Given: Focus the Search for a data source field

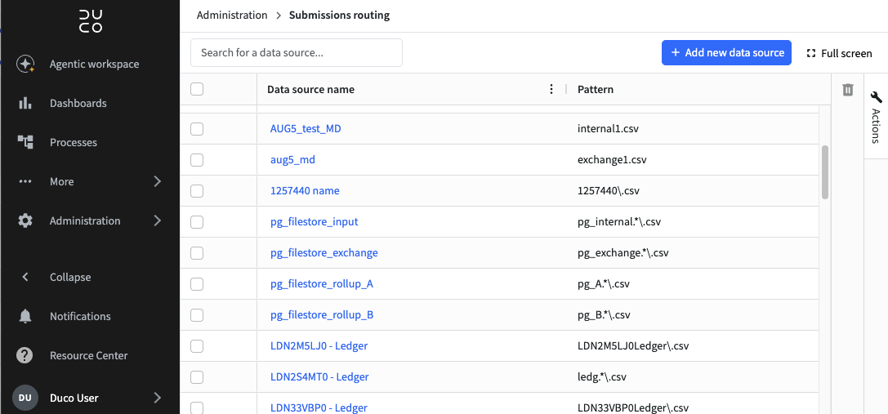Looking at the screenshot, I should point(297,53).
